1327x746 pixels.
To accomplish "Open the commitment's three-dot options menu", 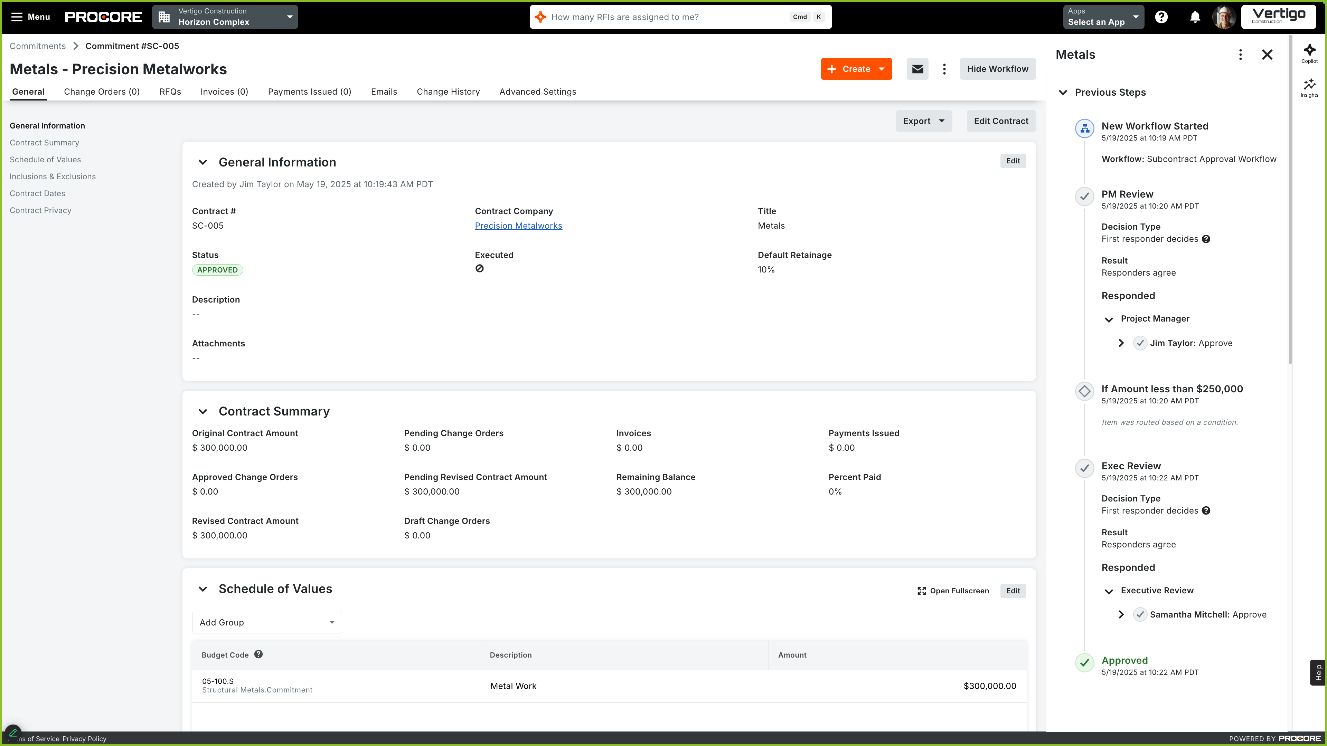I will 944,68.
